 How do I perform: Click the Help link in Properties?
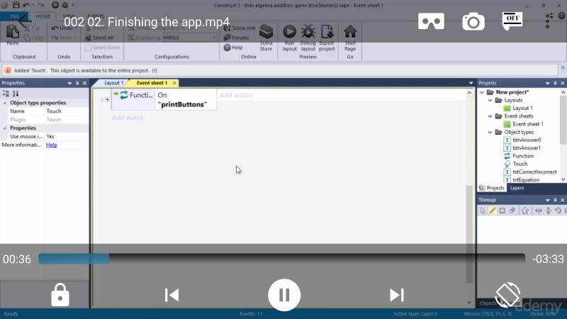point(52,145)
